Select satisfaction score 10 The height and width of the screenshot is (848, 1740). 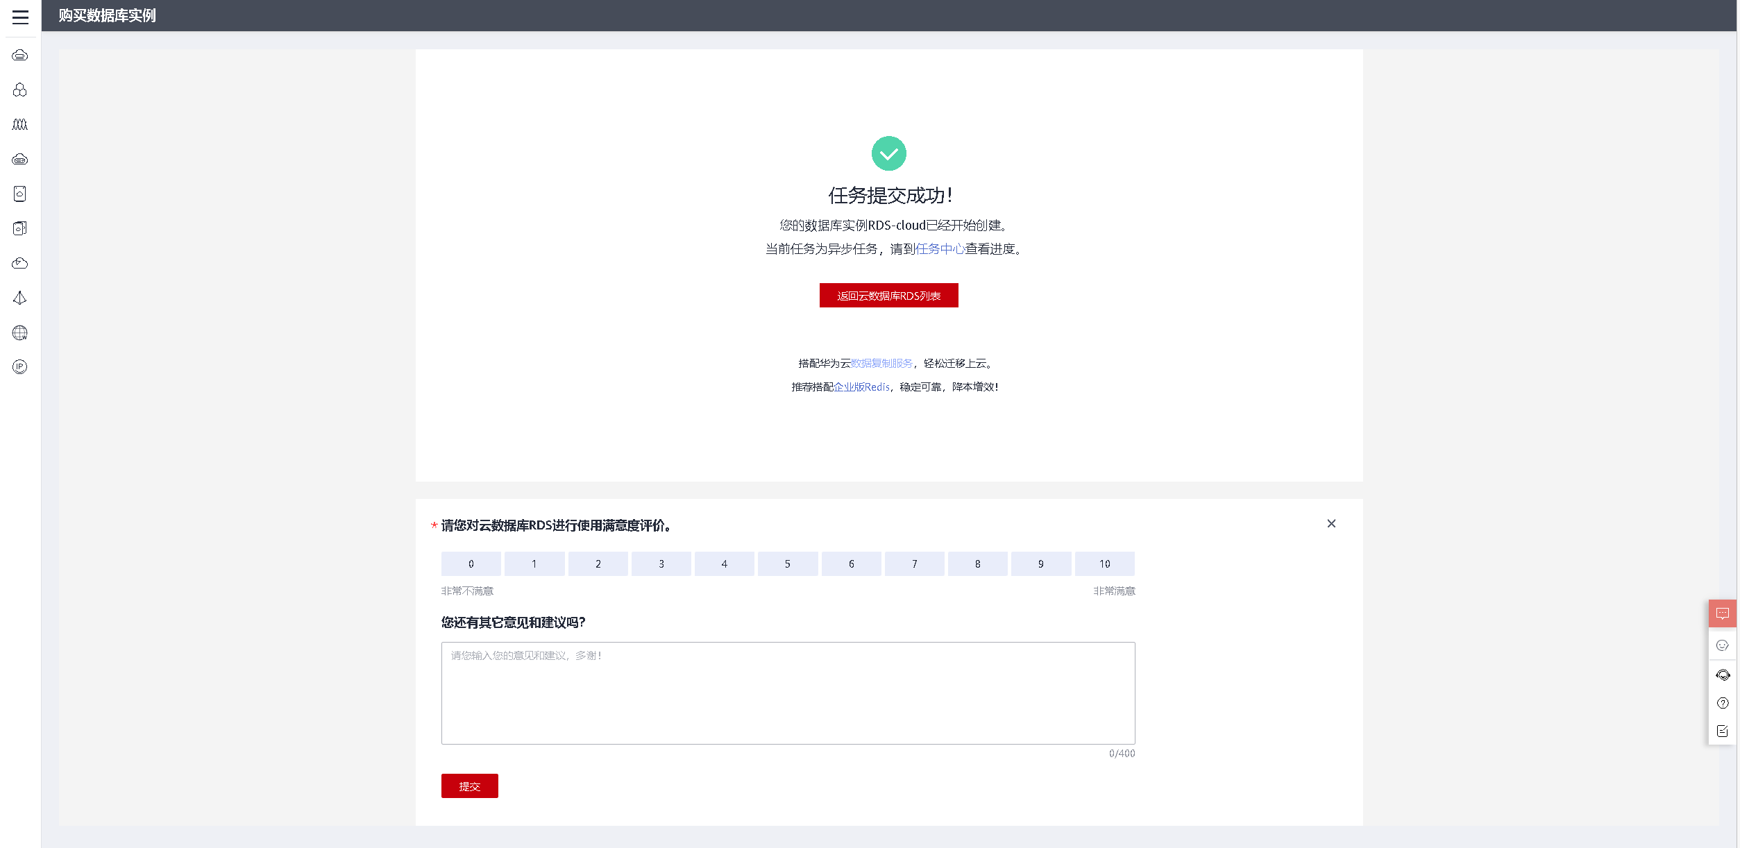[1104, 563]
